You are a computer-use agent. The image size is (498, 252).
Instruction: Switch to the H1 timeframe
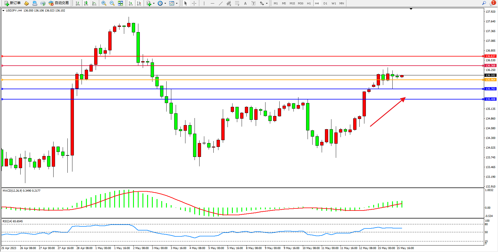coord(309,3)
